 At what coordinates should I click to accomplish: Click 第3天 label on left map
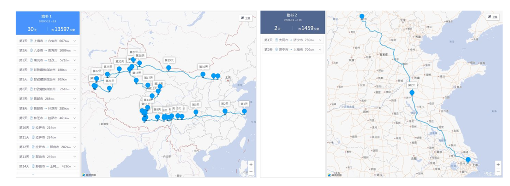196,105
